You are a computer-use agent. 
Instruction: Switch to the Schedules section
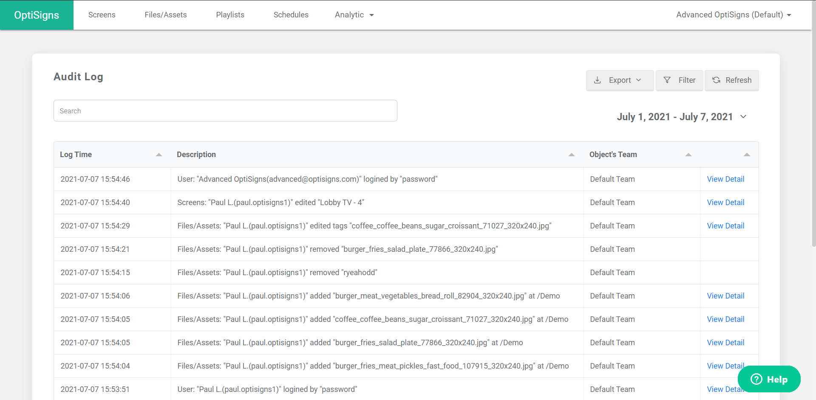pyautogui.click(x=291, y=15)
